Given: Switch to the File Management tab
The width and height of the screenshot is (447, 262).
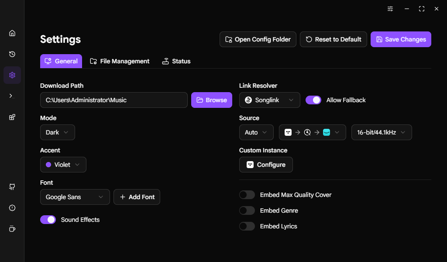Looking at the screenshot, I should coord(120,61).
